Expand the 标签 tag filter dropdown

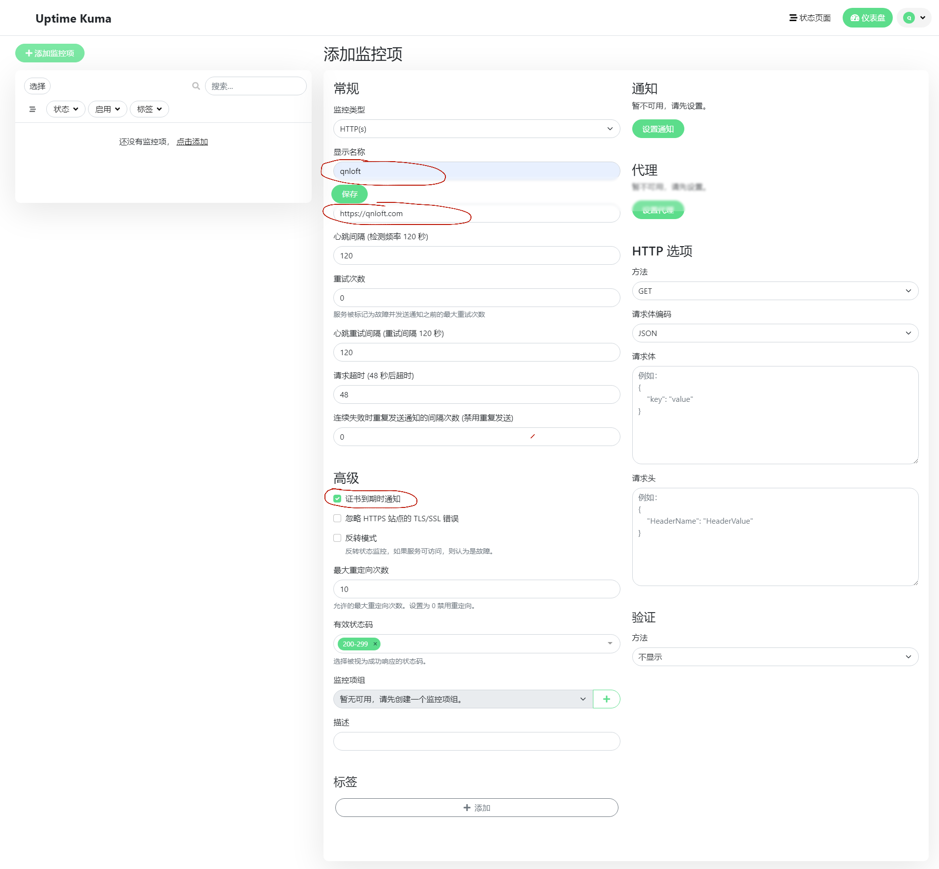click(149, 109)
